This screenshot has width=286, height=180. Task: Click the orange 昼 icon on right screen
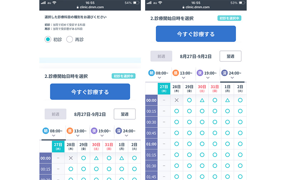click(176, 73)
